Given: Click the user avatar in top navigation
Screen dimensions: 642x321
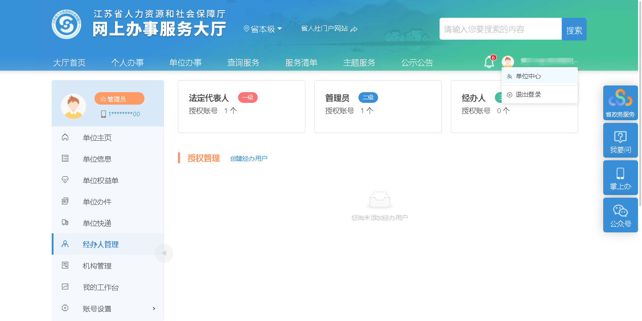Looking at the screenshot, I should (507, 62).
